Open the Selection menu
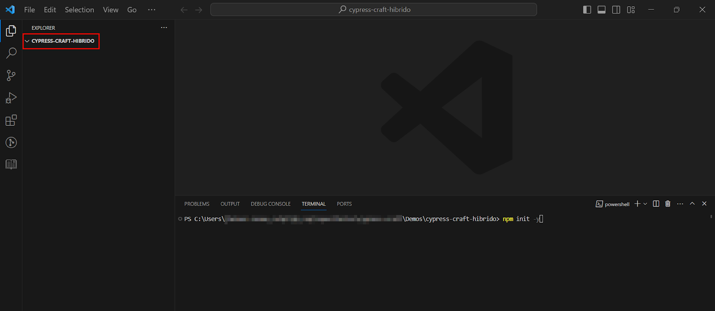715x311 pixels. click(x=80, y=9)
